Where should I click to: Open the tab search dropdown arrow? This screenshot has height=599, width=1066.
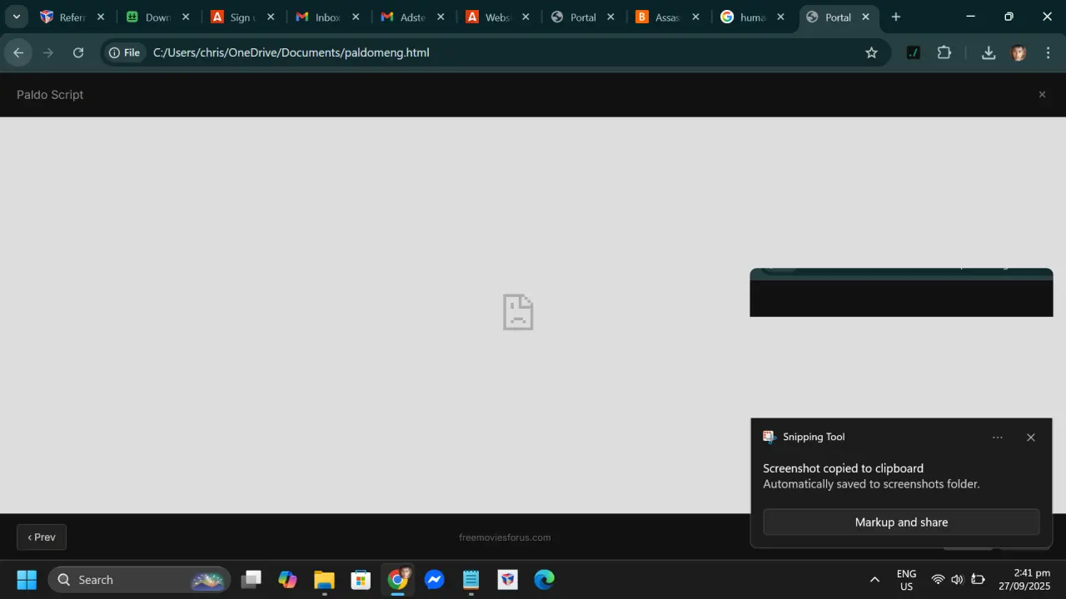16,17
